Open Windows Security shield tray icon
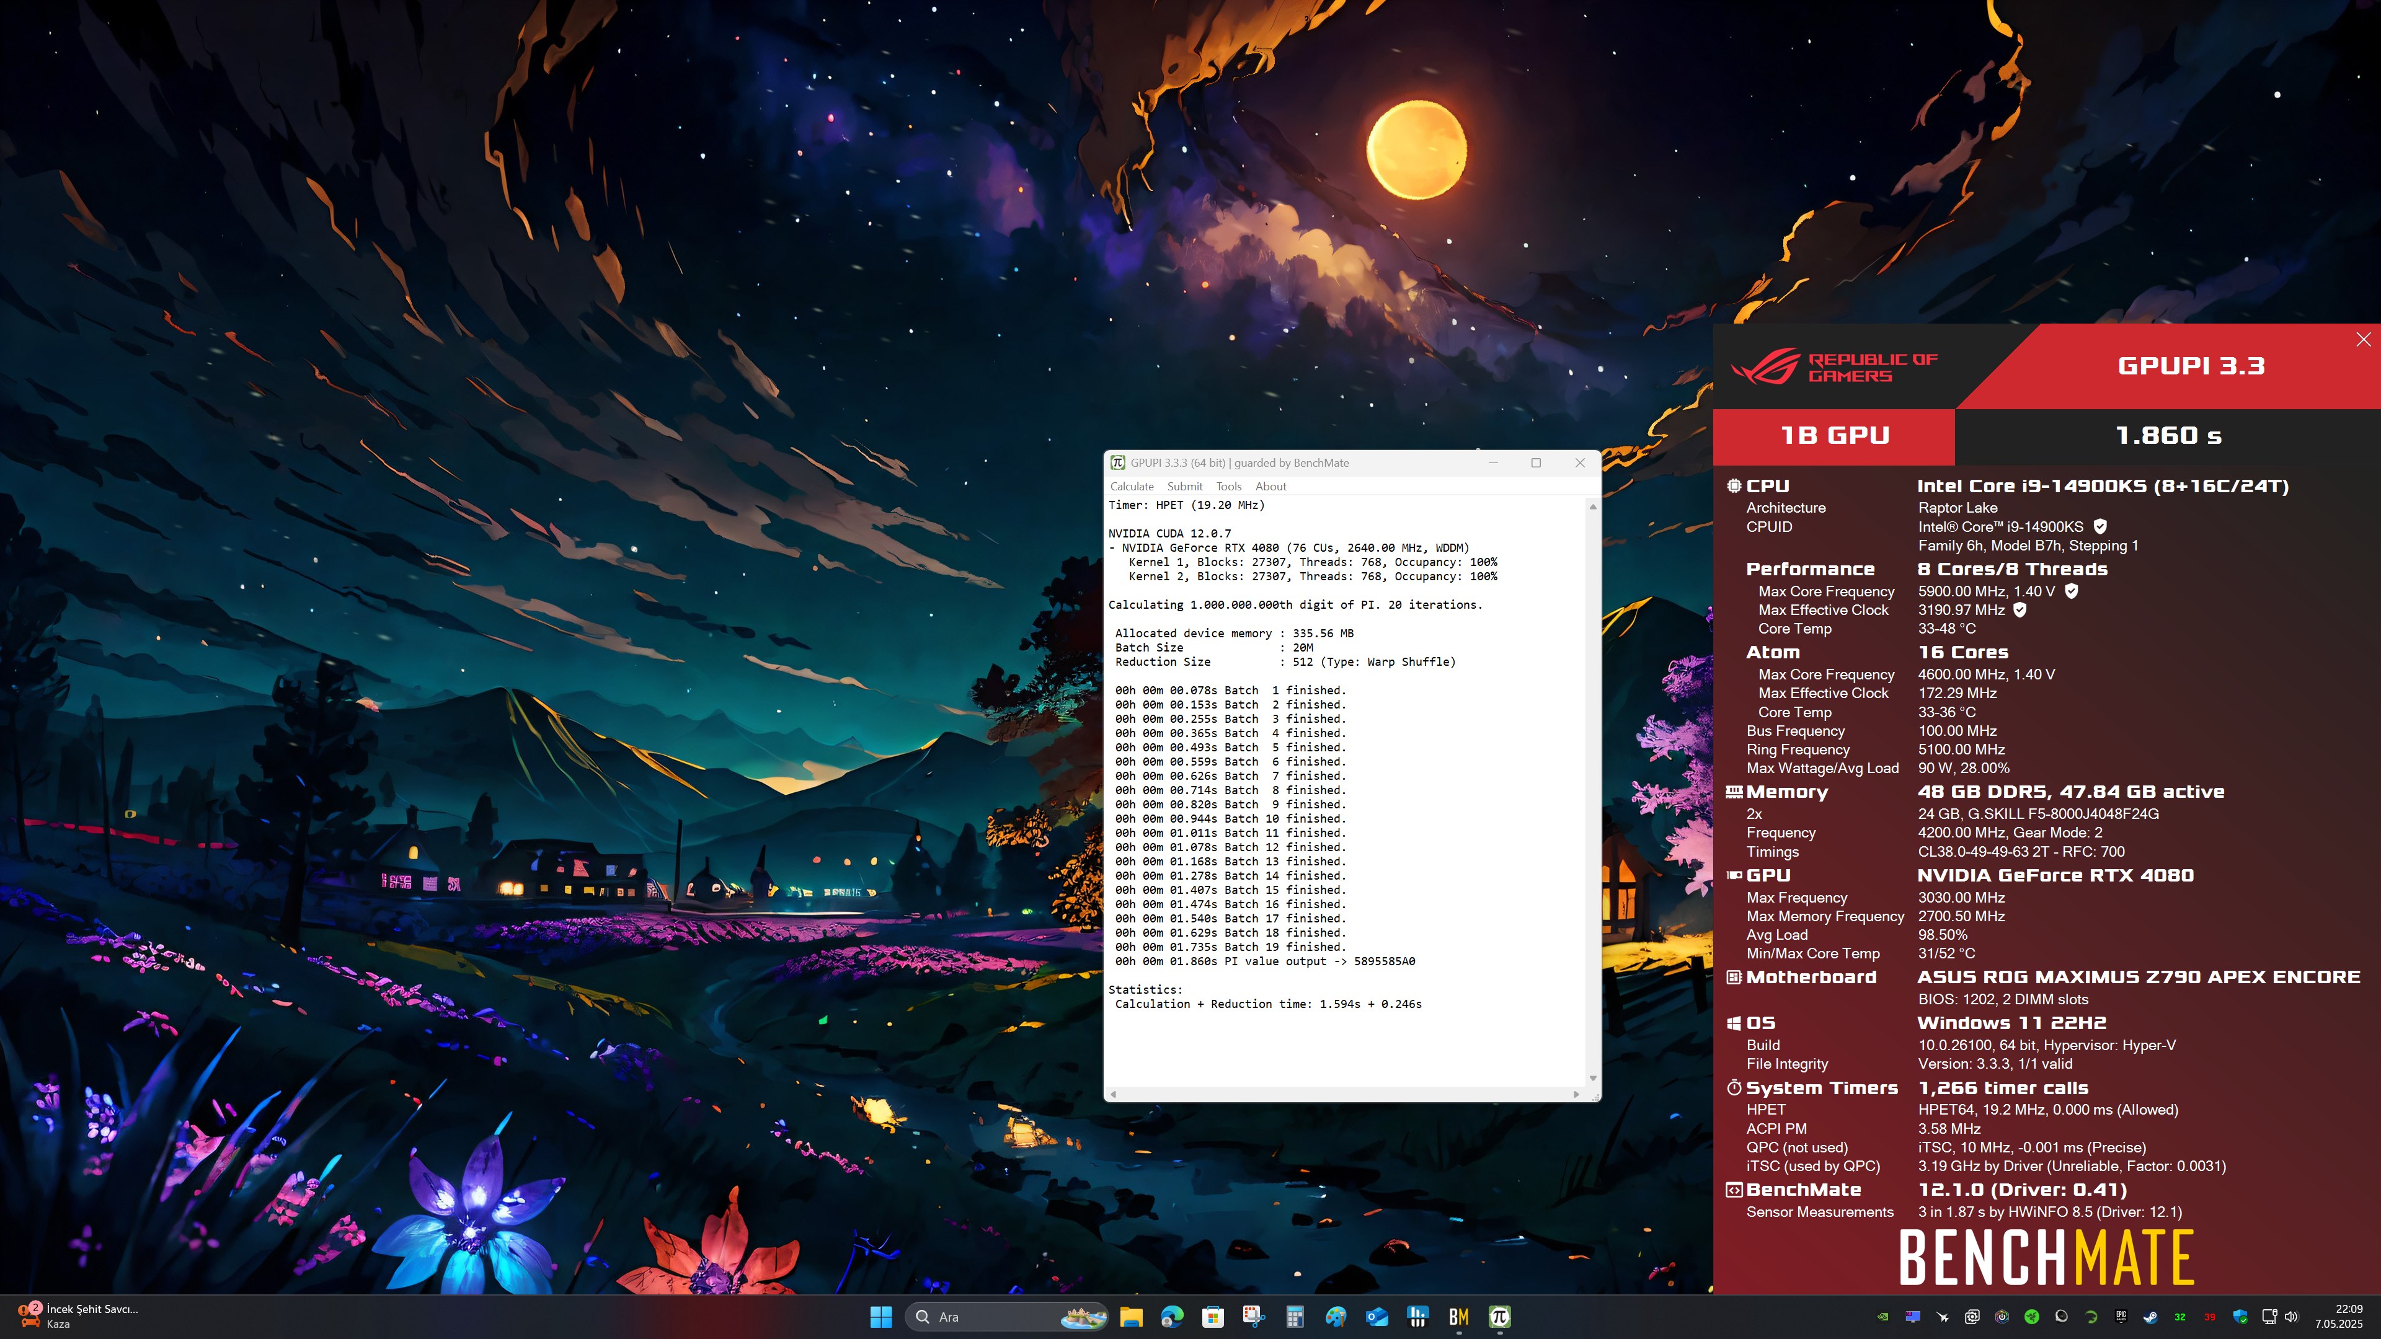This screenshot has width=2381, height=1339. click(x=2240, y=1317)
